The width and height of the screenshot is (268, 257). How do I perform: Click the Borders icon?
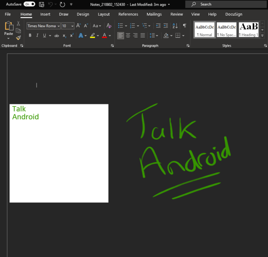(x=178, y=35)
